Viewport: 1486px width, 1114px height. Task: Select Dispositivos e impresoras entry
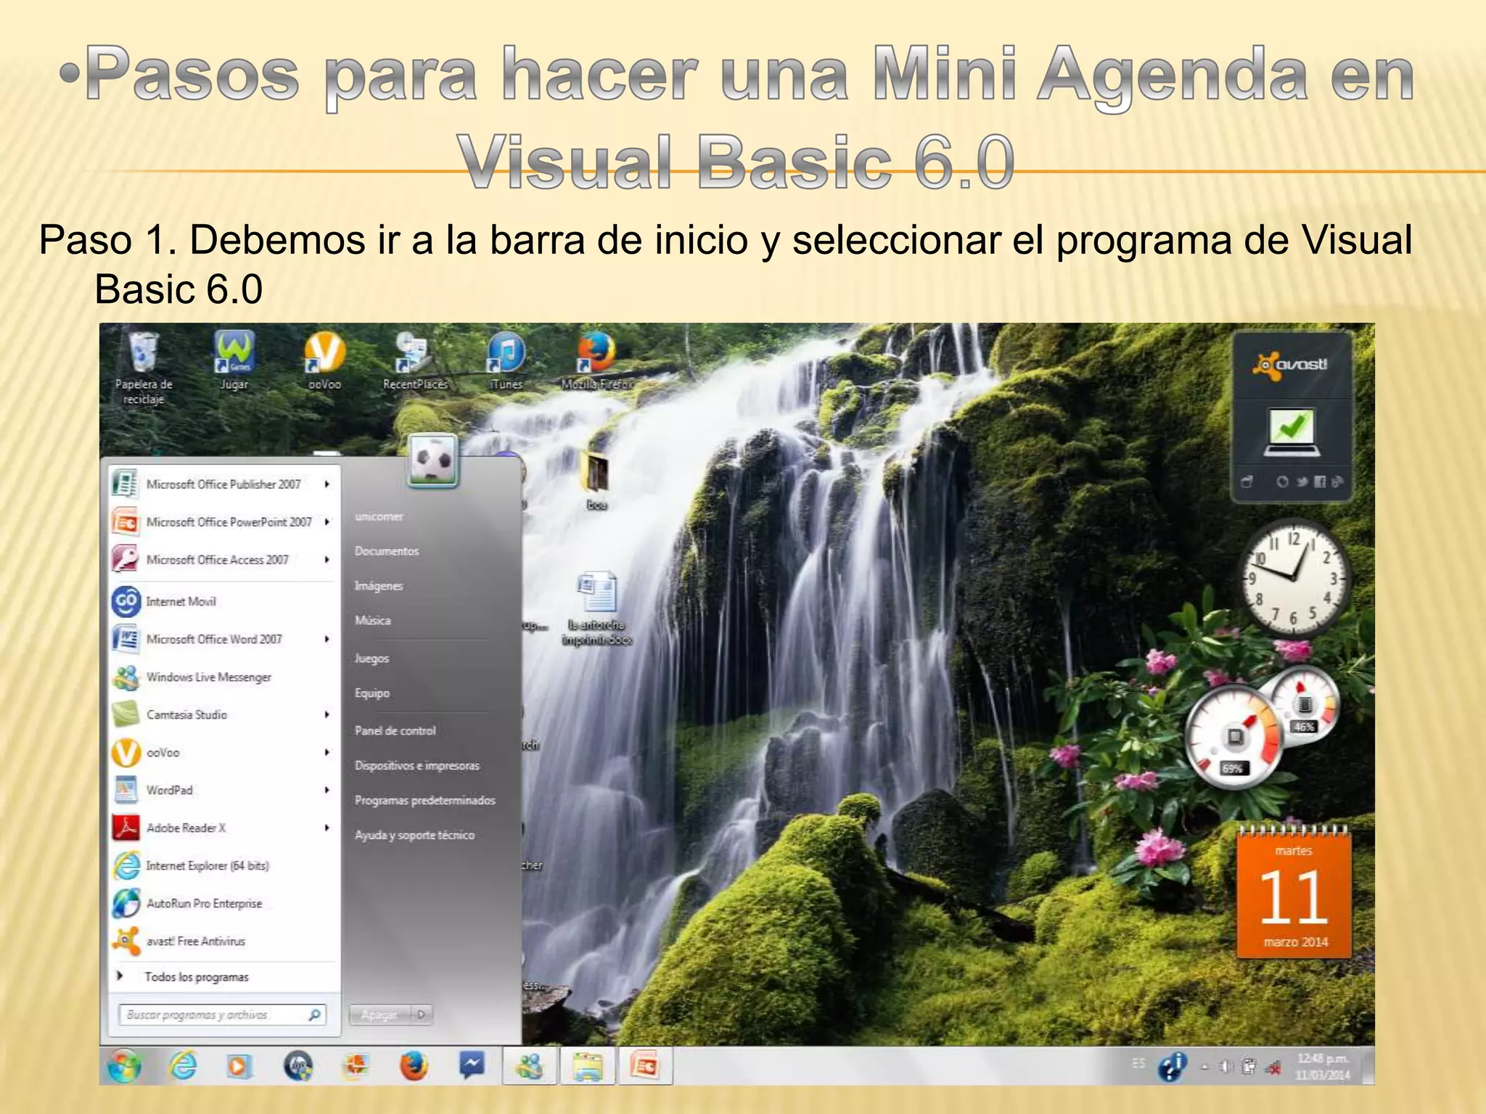click(x=417, y=765)
